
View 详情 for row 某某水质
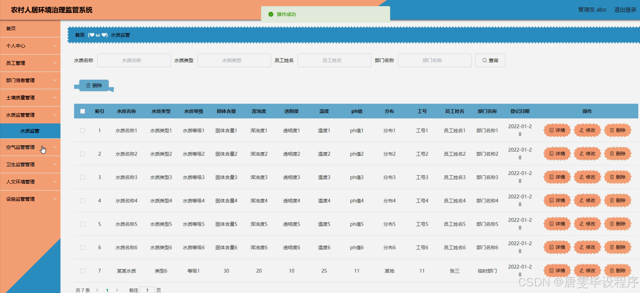[x=557, y=270]
